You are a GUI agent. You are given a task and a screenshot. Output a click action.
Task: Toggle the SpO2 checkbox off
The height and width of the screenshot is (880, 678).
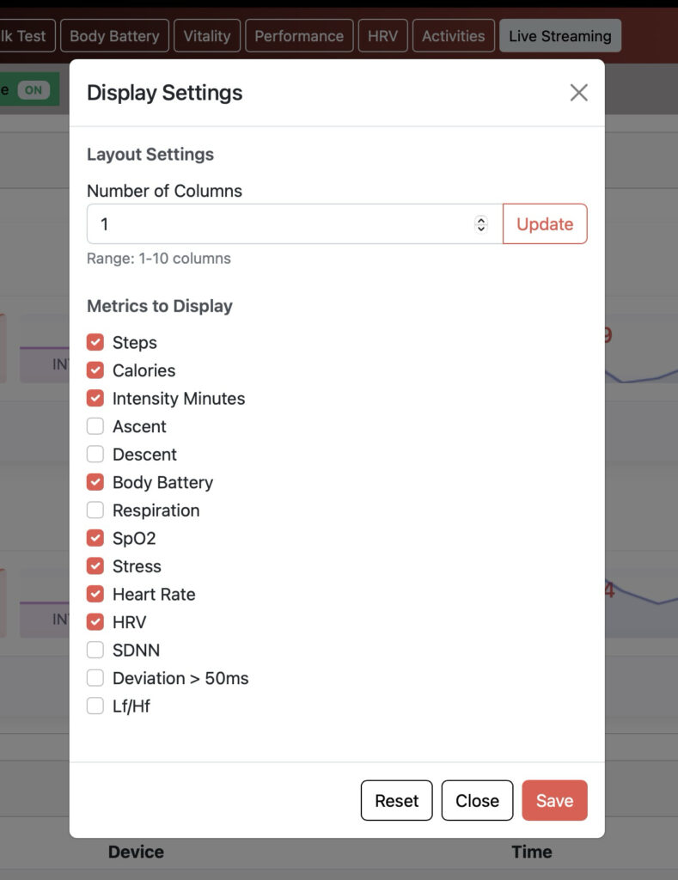95,538
